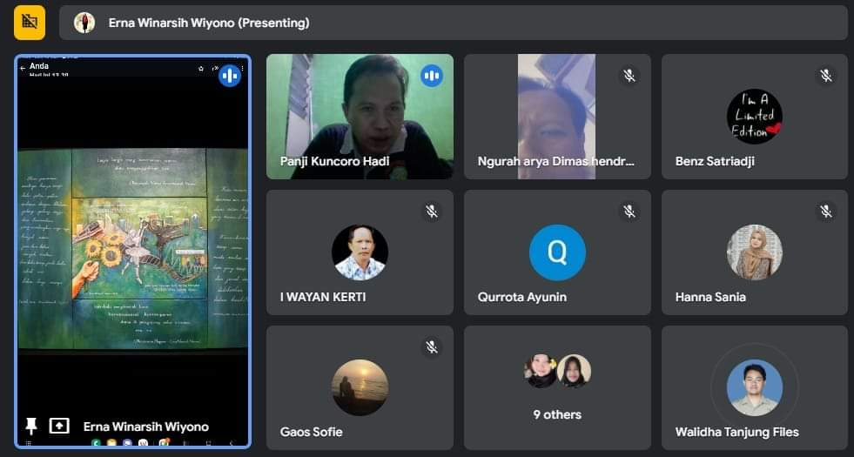Viewport: 854px width, 457px height.
Task: Click the yellow presentation-off icon at top left
Action: [30, 23]
